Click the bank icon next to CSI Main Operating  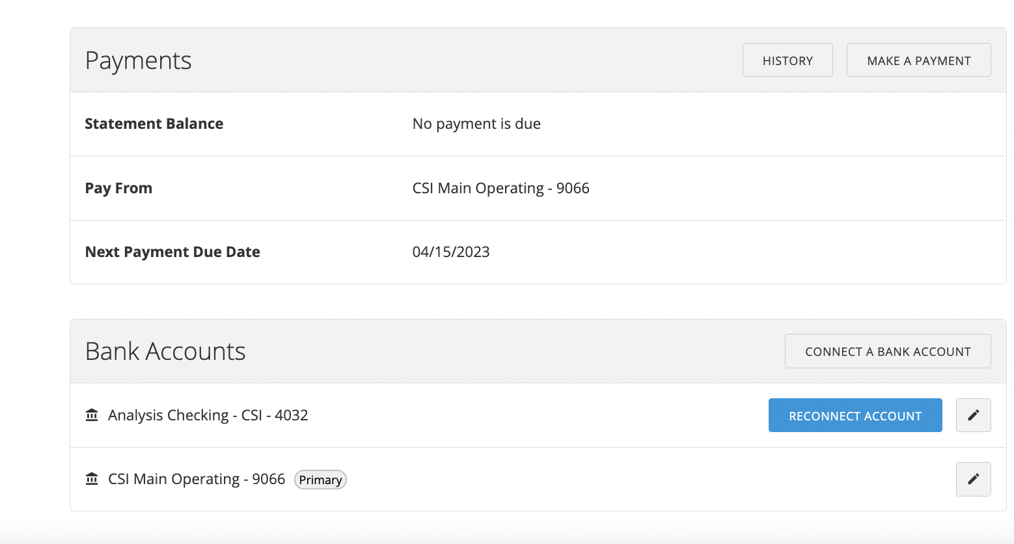click(92, 479)
